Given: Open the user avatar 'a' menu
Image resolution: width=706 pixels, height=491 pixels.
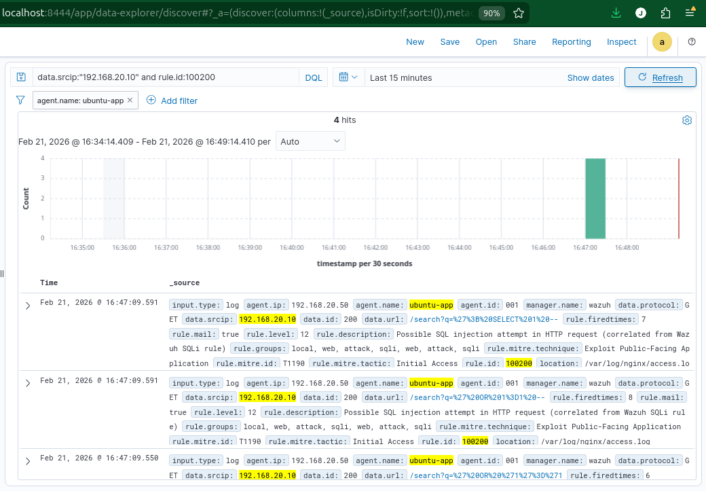Looking at the screenshot, I should pyautogui.click(x=662, y=42).
